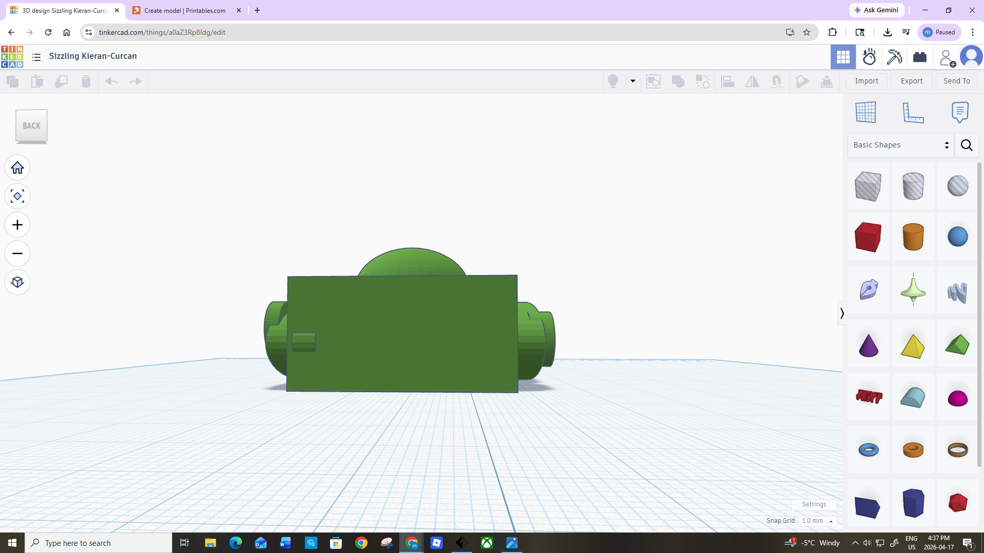Switch to orthographic view cube icon
Image resolution: width=984 pixels, height=553 pixels.
17,283
